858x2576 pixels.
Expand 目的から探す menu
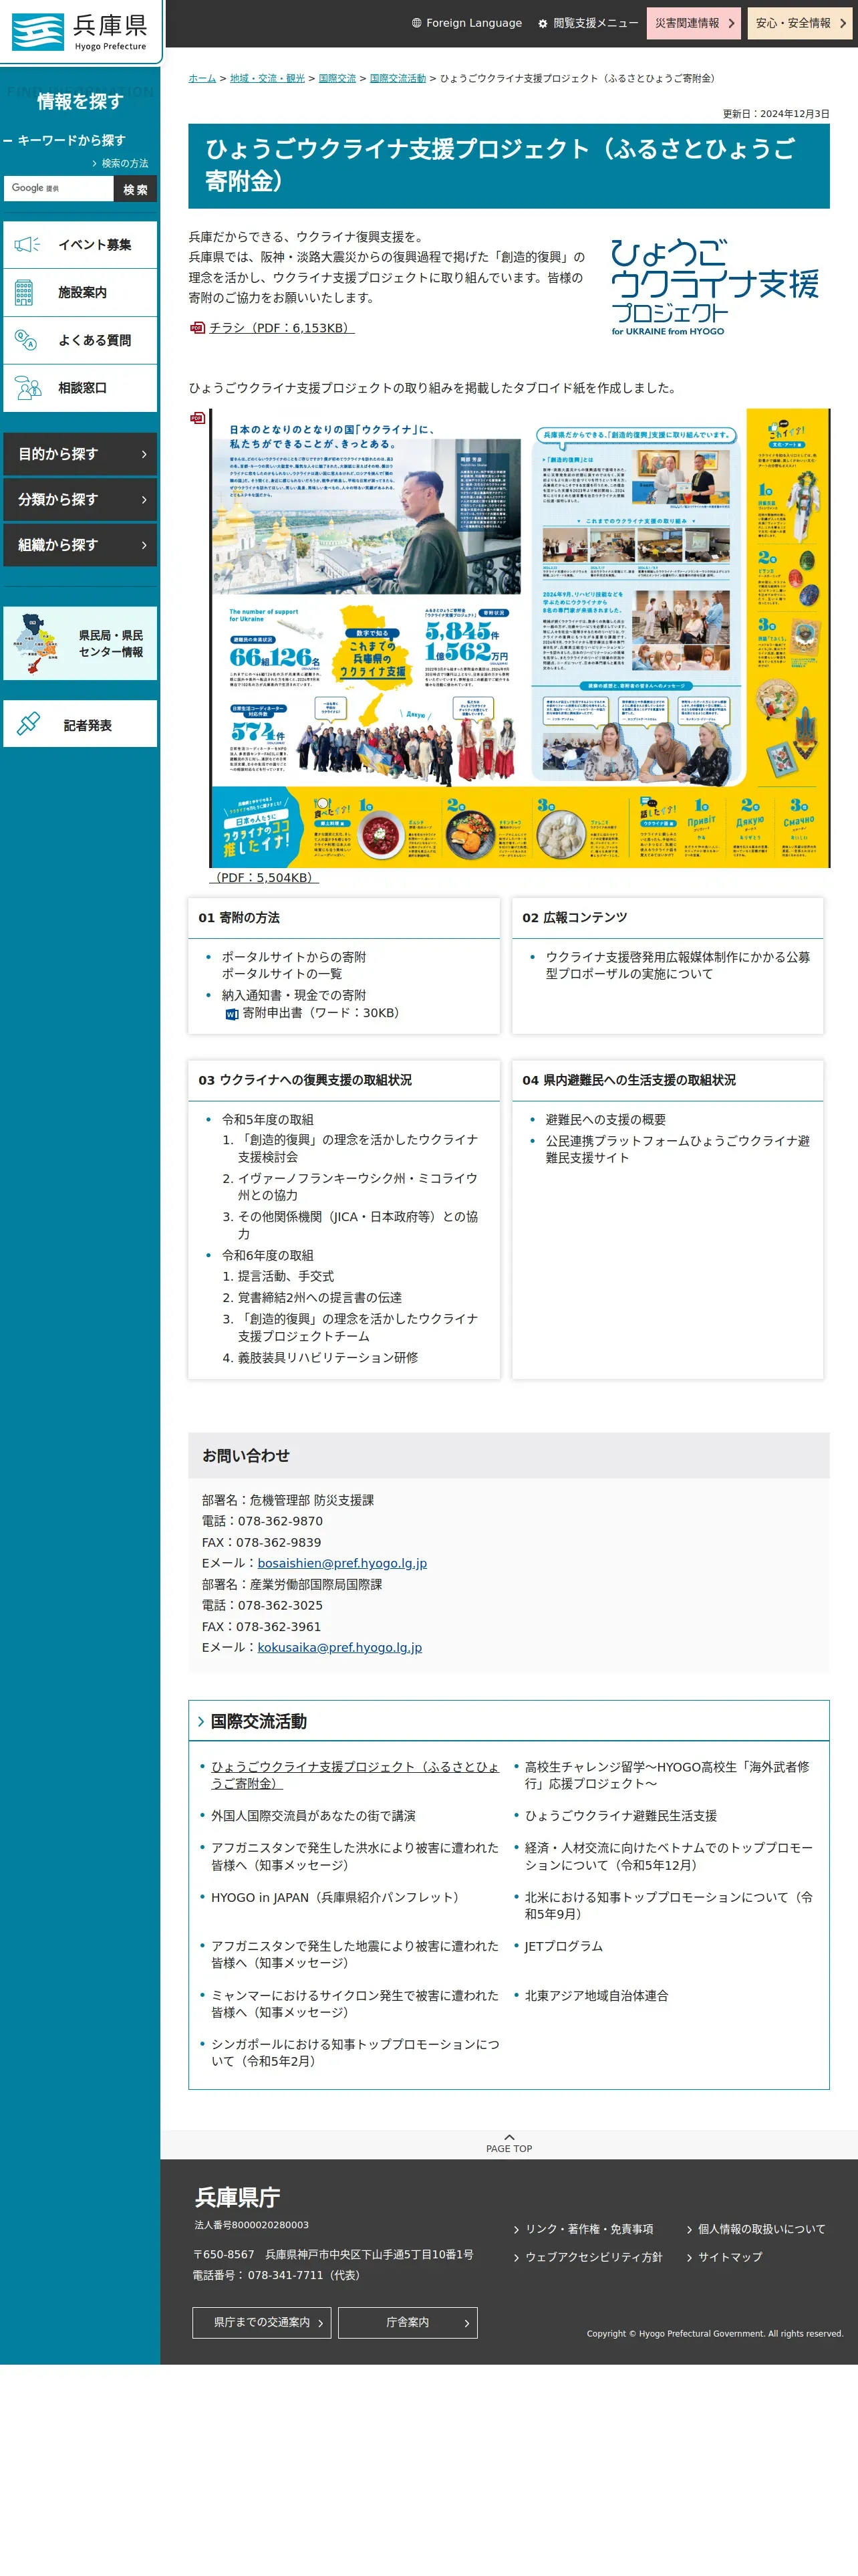[80, 454]
